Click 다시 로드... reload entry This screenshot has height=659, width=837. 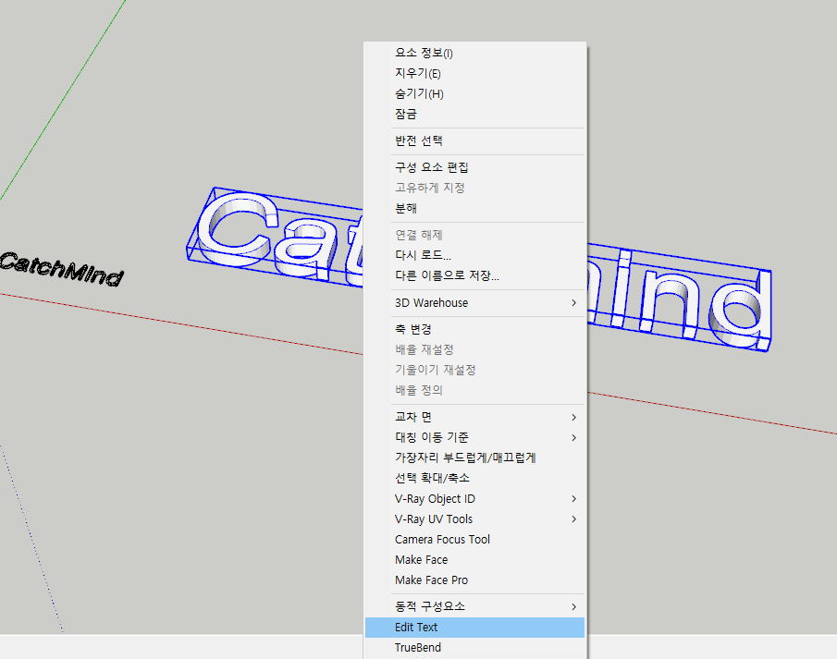pos(474,255)
